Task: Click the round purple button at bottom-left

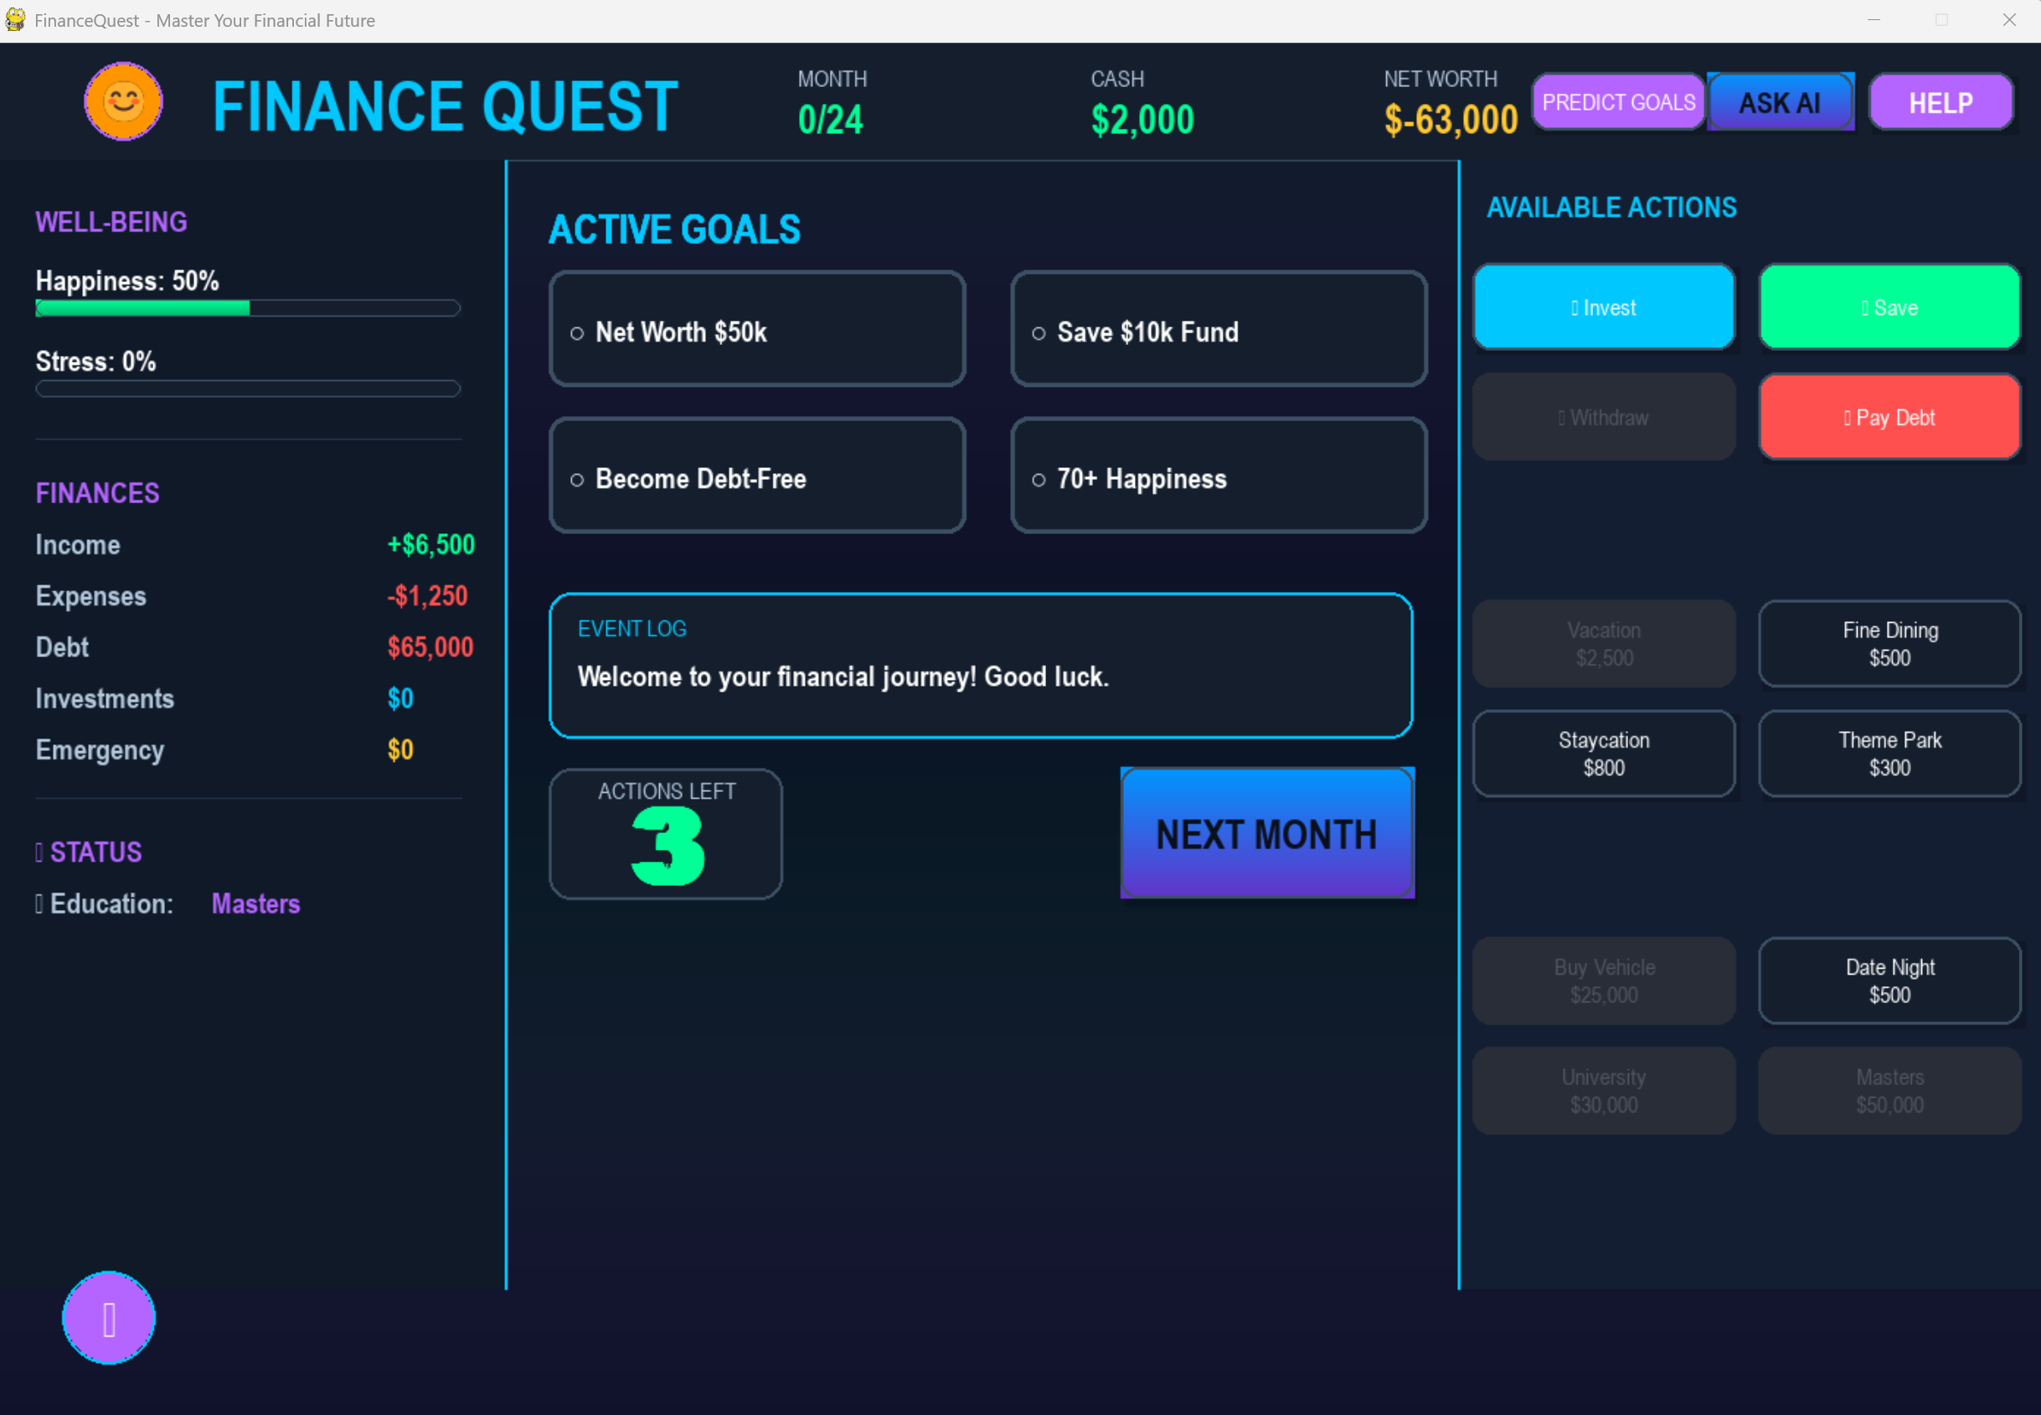Action: point(109,1319)
